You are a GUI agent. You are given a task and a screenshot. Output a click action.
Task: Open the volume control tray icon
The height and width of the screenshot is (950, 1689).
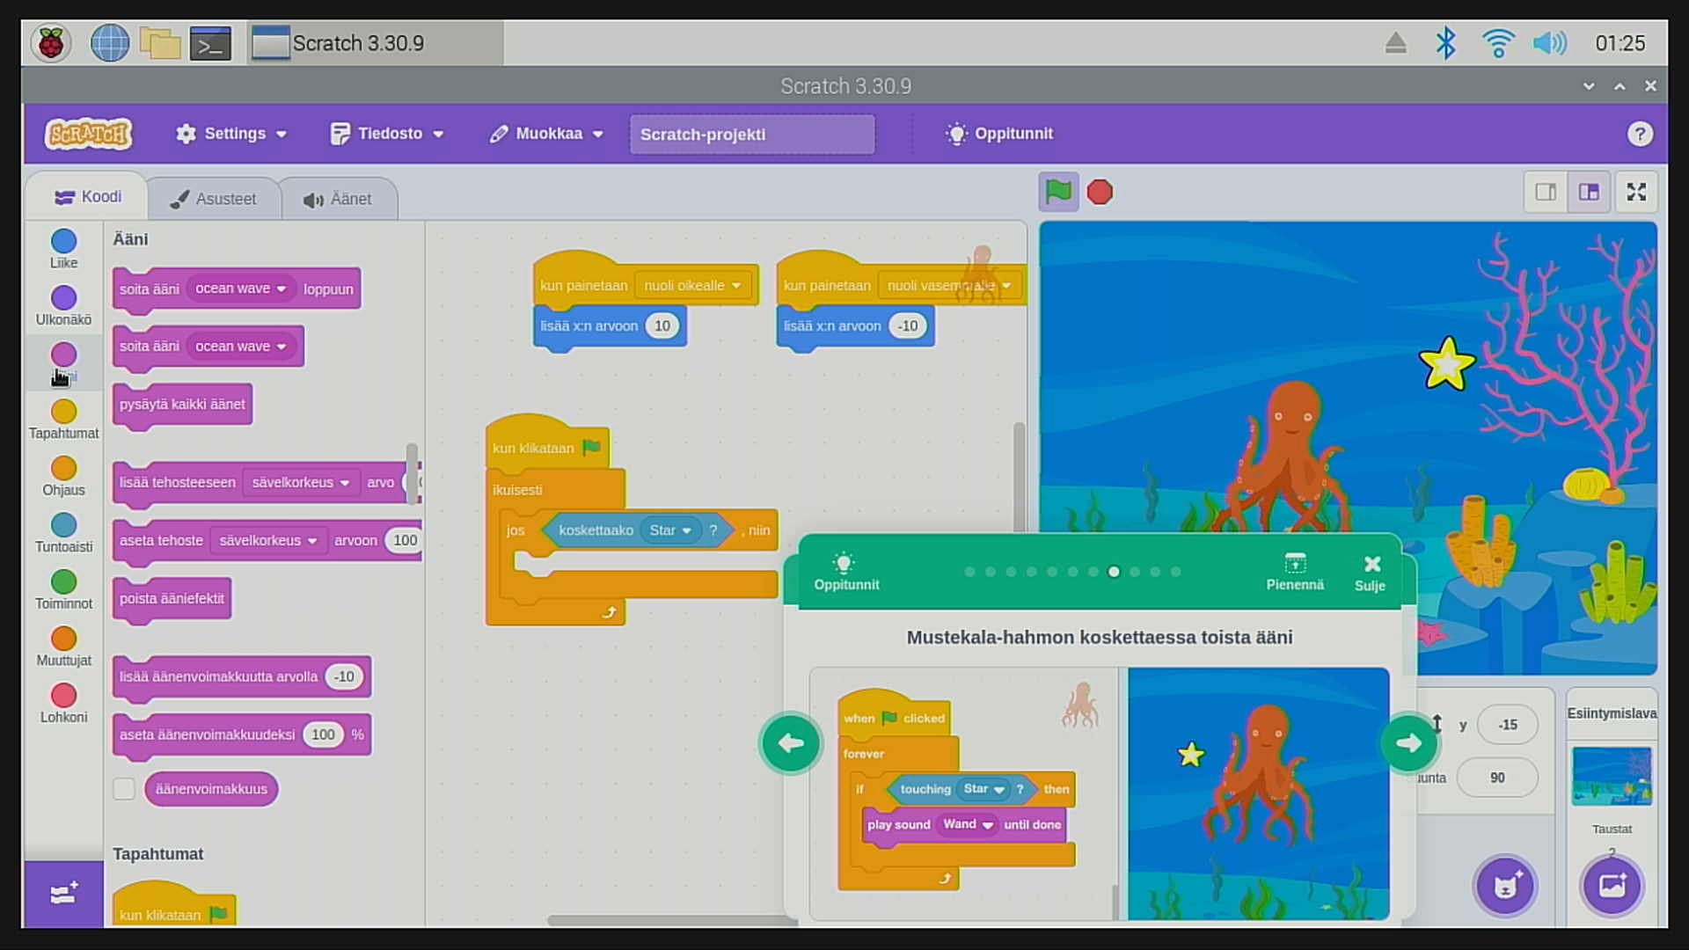(x=1549, y=43)
